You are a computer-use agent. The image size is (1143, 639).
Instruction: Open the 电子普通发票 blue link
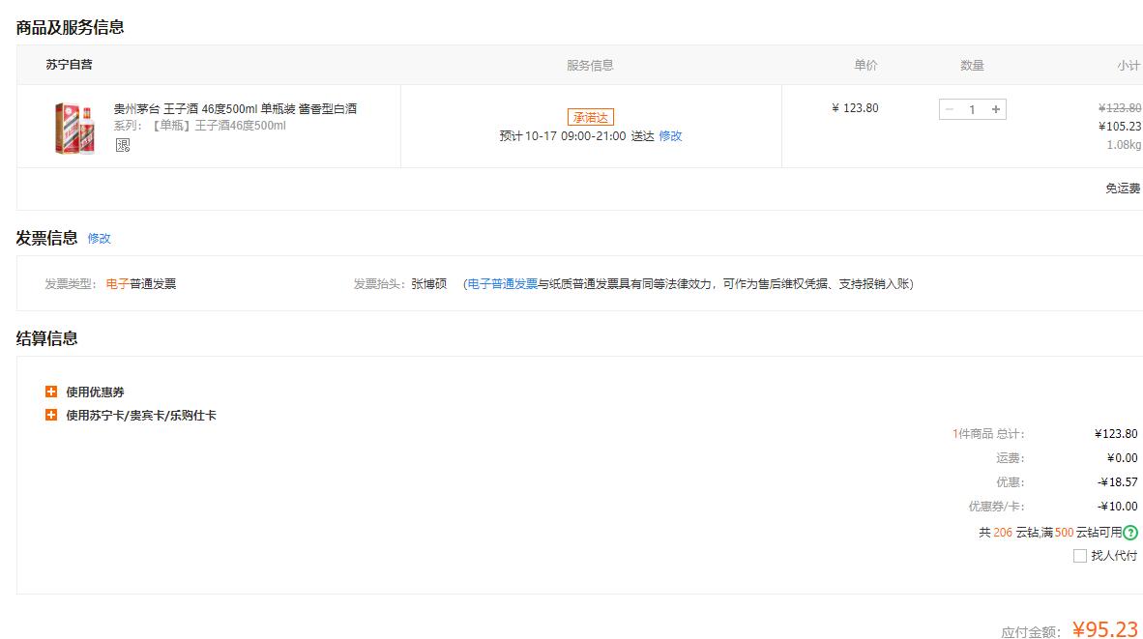click(x=502, y=283)
